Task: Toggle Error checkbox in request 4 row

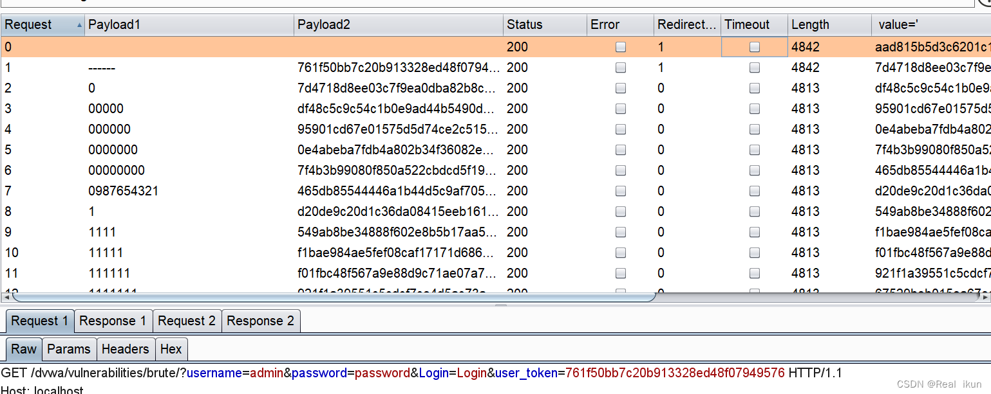Action: click(621, 129)
